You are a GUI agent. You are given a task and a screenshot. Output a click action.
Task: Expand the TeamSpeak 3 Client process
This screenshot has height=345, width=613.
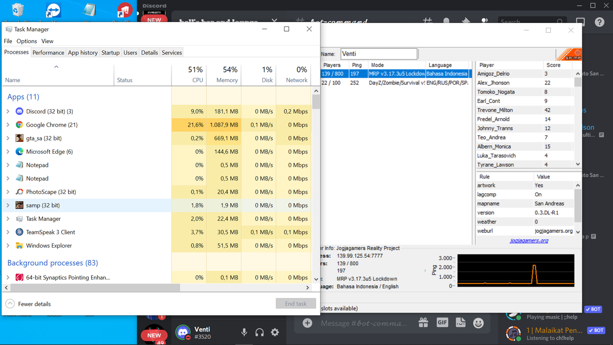pyautogui.click(x=8, y=232)
